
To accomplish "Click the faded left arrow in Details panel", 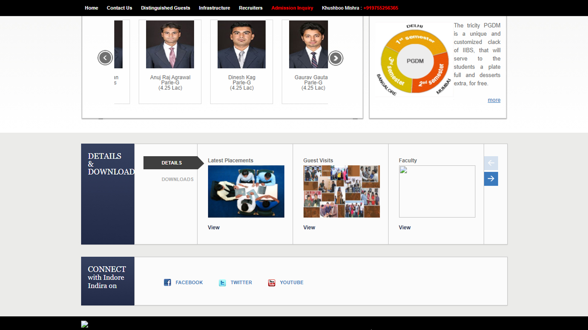I will click(x=491, y=163).
